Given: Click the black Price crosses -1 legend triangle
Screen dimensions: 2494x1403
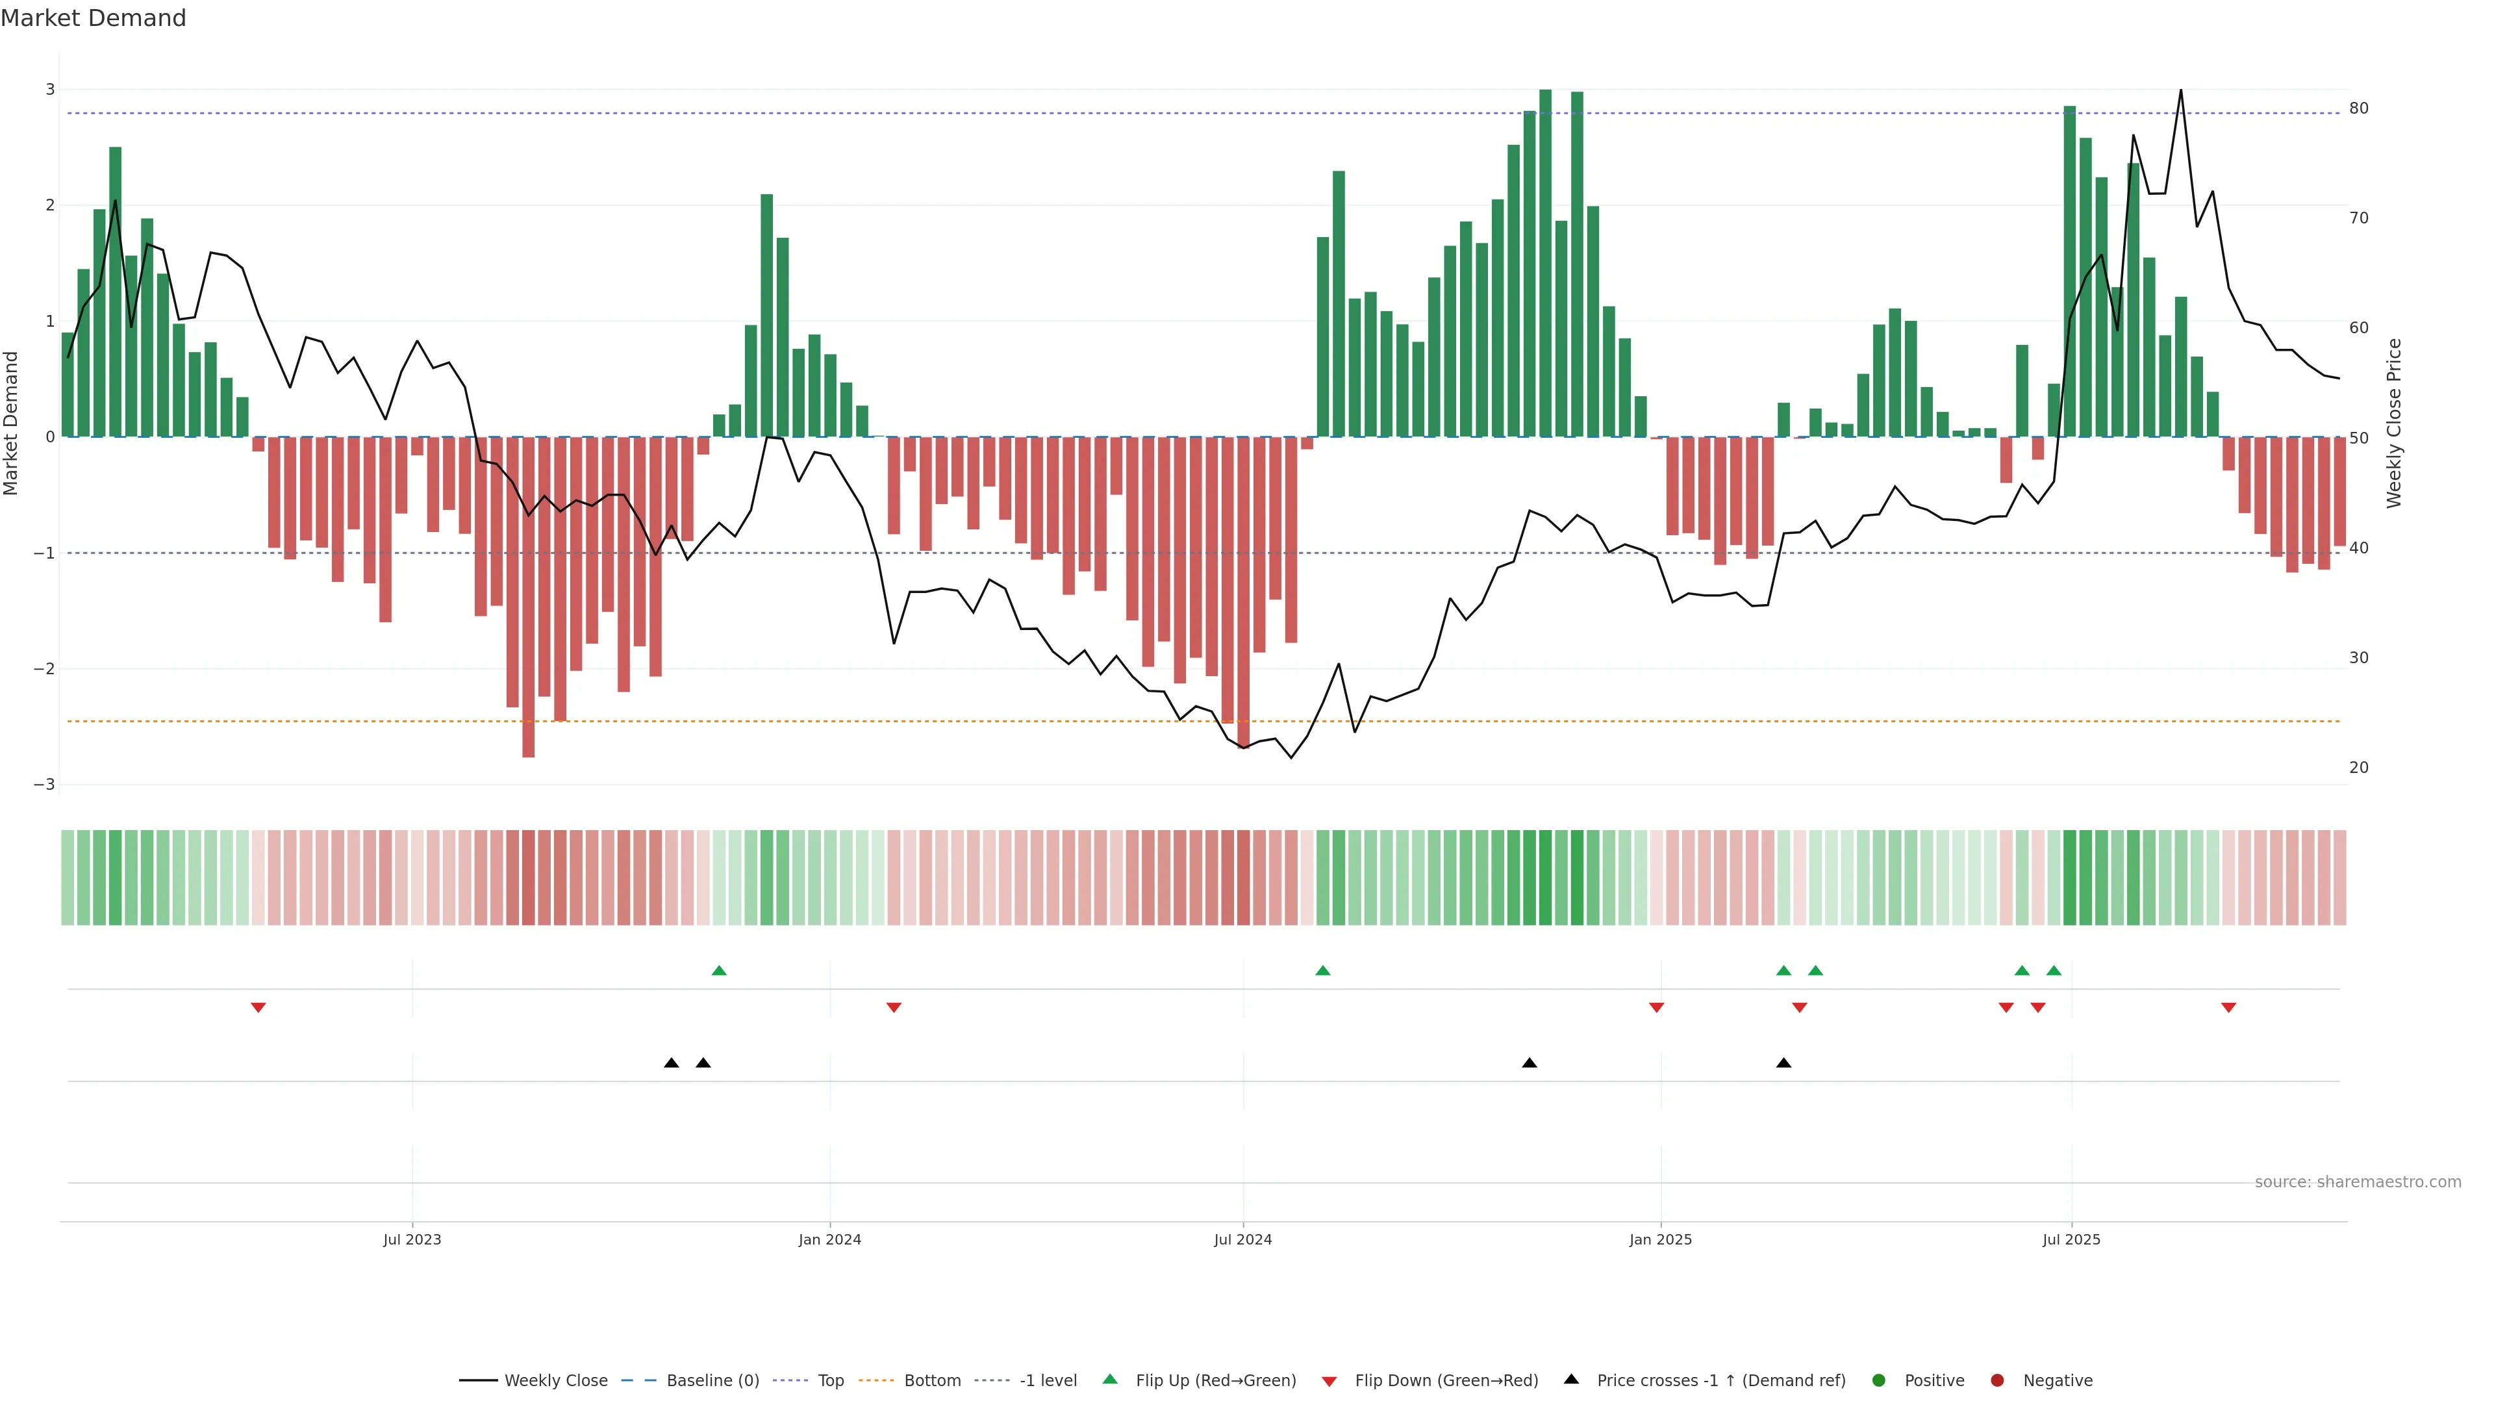Looking at the screenshot, I should point(1571,1380).
